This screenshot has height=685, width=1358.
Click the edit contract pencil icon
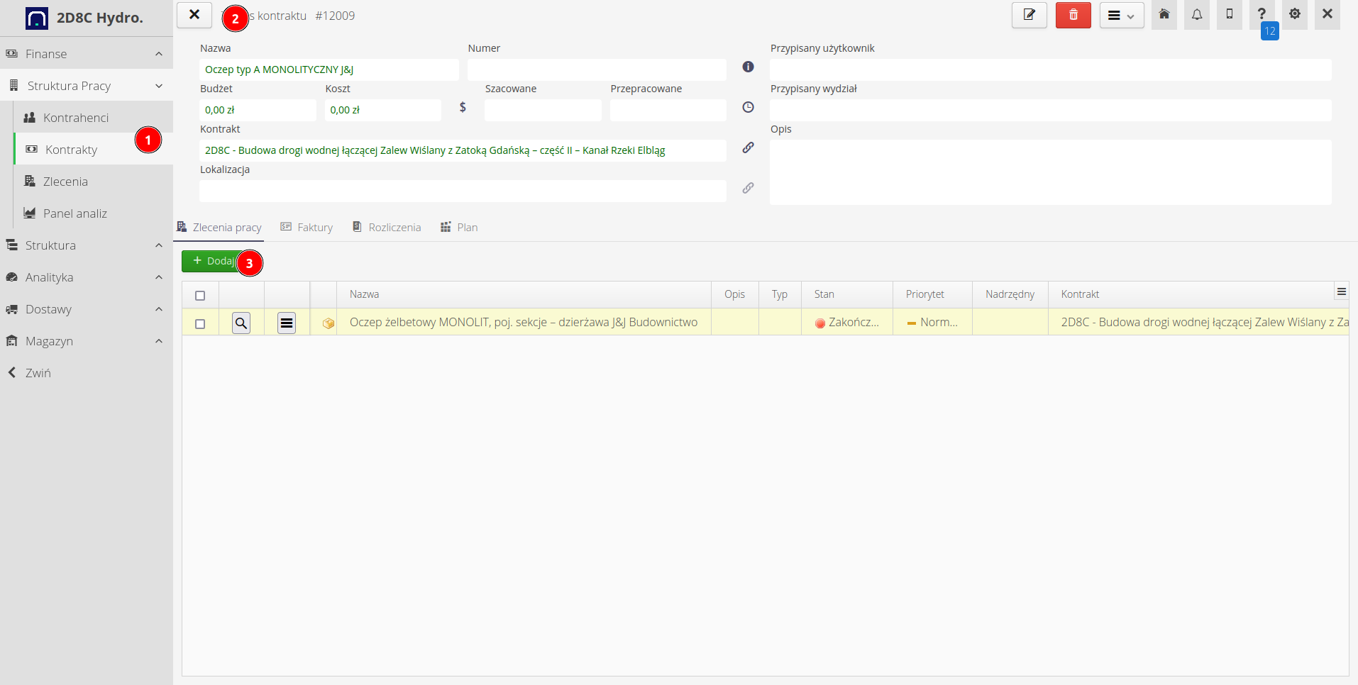pyautogui.click(x=1029, y=15)
